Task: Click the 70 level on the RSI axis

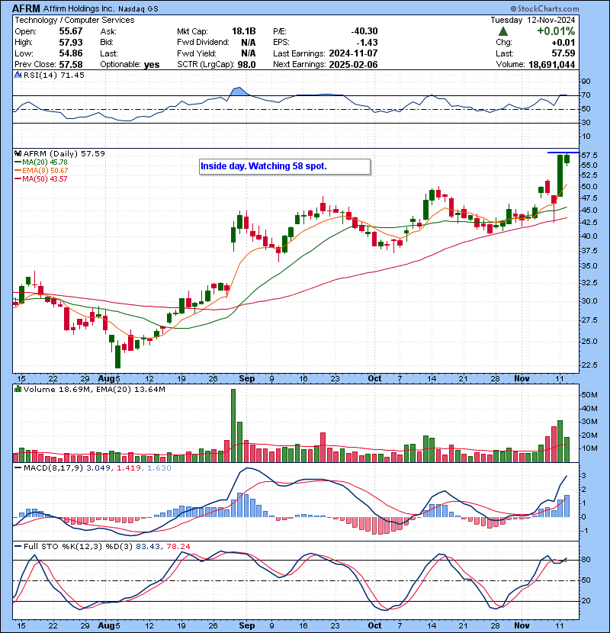Action: [x=586, y=95]
